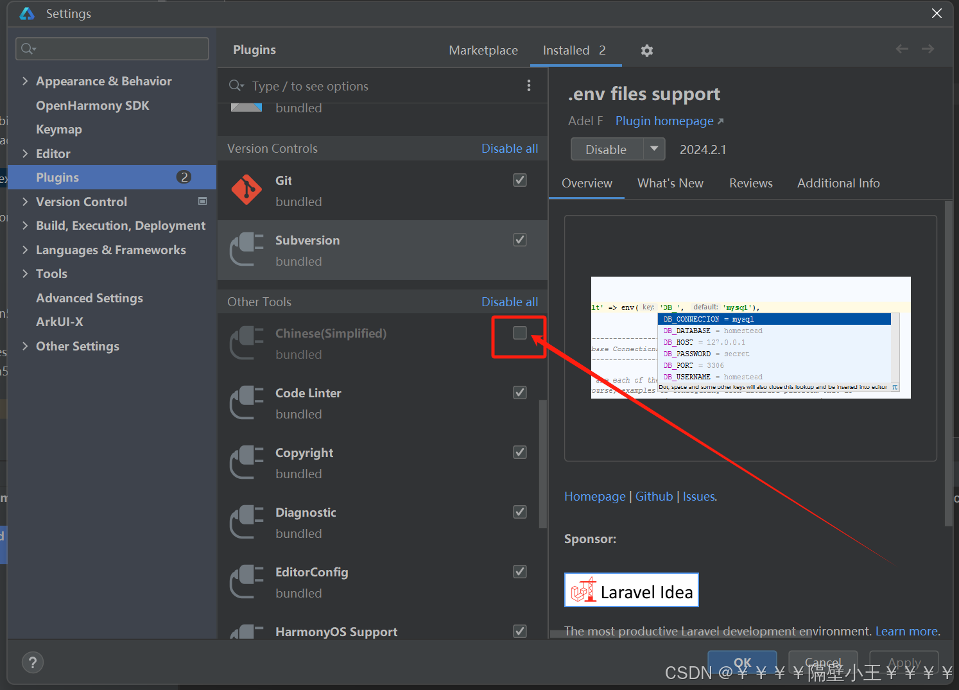Select ArkUI-X in settings tree
Viewport: 959px width, 690px height.
(112, 322)
